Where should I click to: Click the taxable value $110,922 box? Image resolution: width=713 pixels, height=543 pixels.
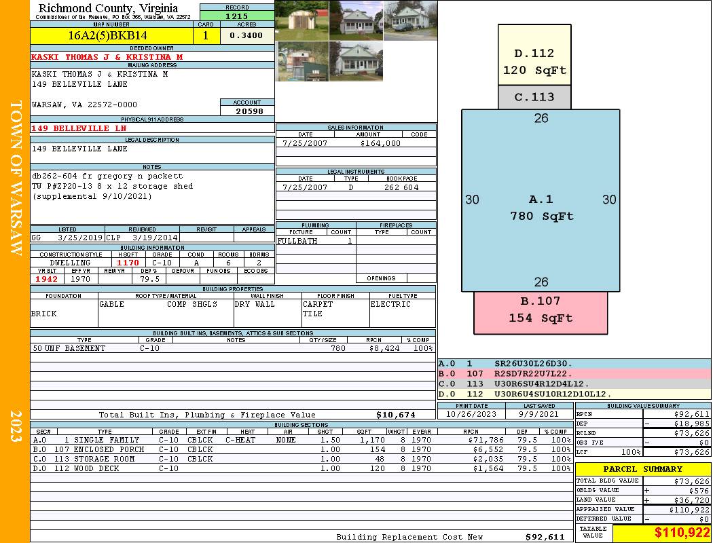pos(661,532)
